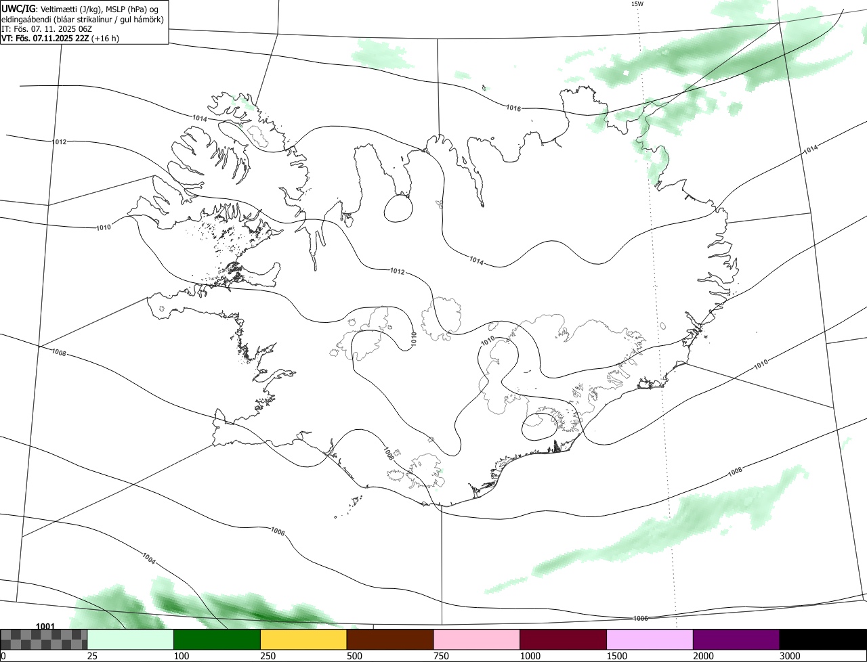
Task: Click the '15W' longitude label
Action: (637, 3)
